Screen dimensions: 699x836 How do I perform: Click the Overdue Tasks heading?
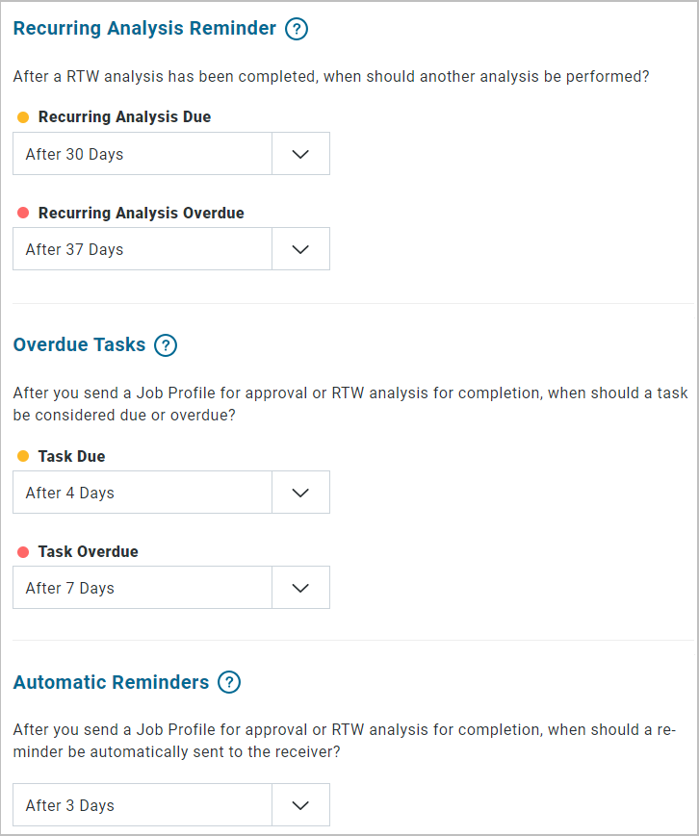79,345
